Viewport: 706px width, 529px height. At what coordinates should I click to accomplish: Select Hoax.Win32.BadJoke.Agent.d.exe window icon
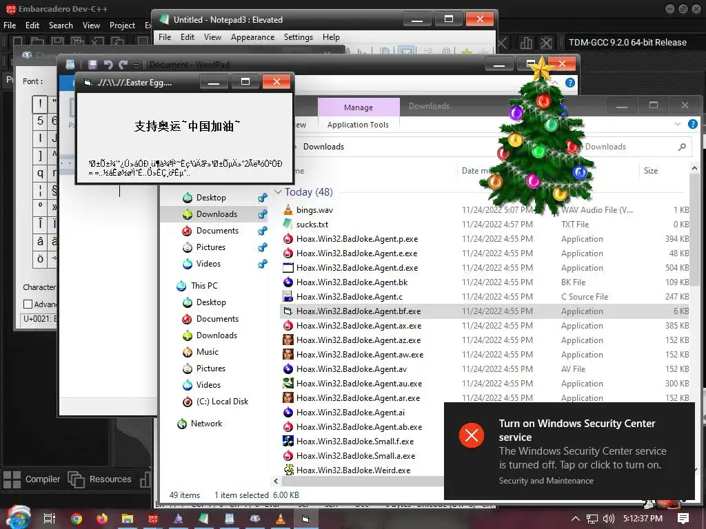click(x=288, y=268)
